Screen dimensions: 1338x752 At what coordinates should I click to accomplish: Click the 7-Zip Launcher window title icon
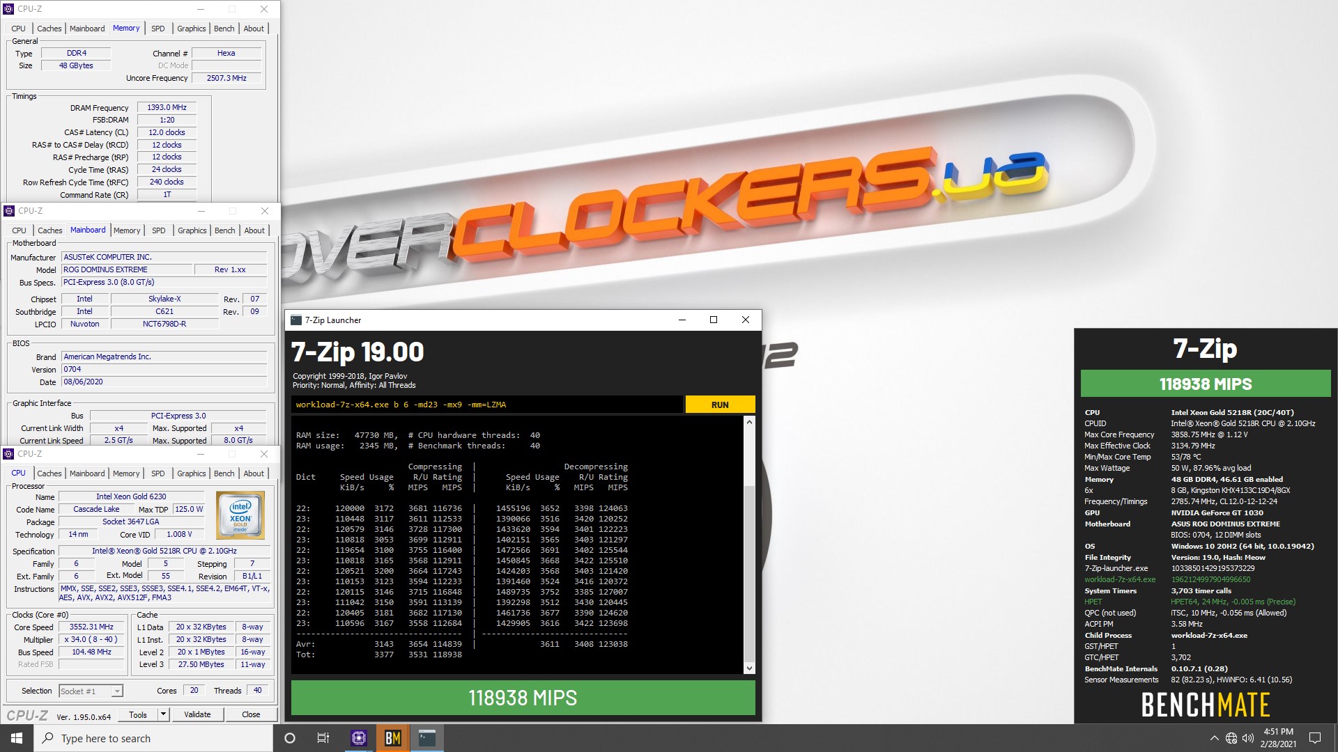click(x=296, y=320)
